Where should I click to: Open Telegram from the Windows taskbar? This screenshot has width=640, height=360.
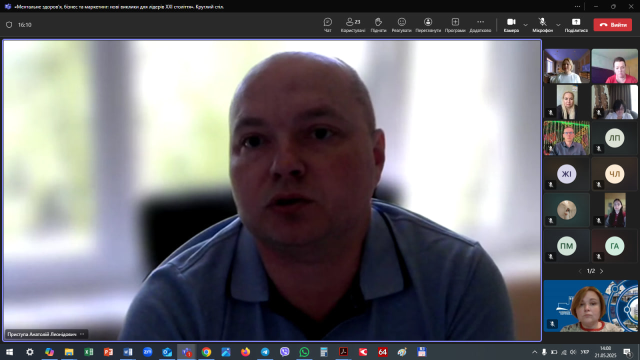265,352
